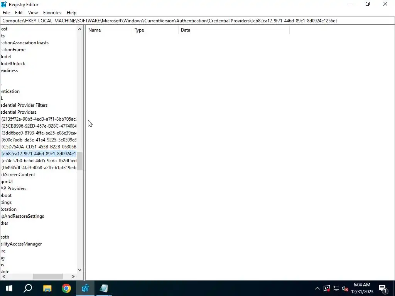Click tree scroll up arrow
The height and width of the screenshot is (296, 395).
tap(79, 29)
